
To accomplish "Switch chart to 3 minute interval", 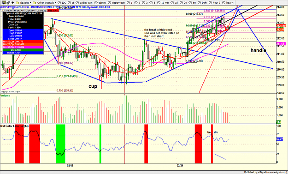I will 144,3.
